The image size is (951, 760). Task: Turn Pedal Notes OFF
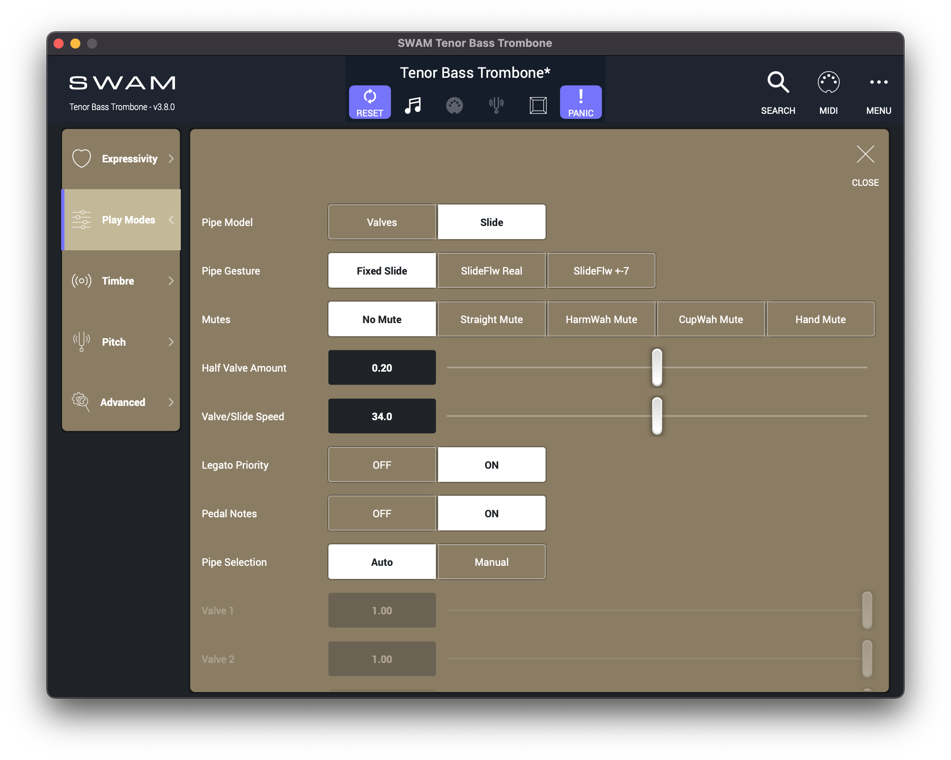click(382, 513)
